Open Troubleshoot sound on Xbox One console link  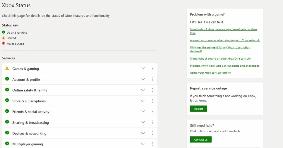click(x=220, y=58)
